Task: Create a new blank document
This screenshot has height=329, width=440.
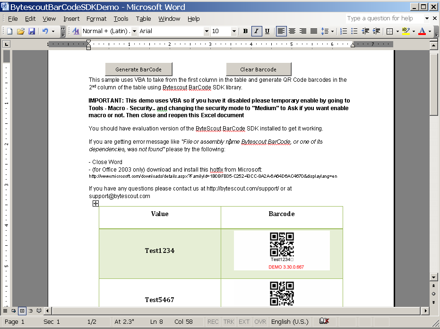Action: (10, 31)
